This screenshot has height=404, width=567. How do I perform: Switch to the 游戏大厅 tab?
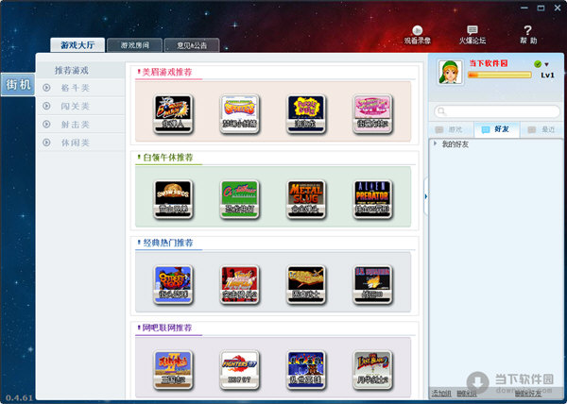click(77, 45)
